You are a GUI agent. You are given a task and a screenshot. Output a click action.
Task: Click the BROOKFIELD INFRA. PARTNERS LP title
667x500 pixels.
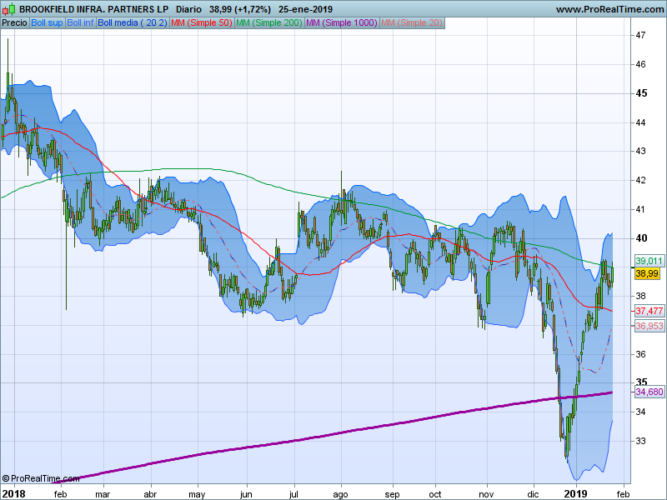(93, 9)
